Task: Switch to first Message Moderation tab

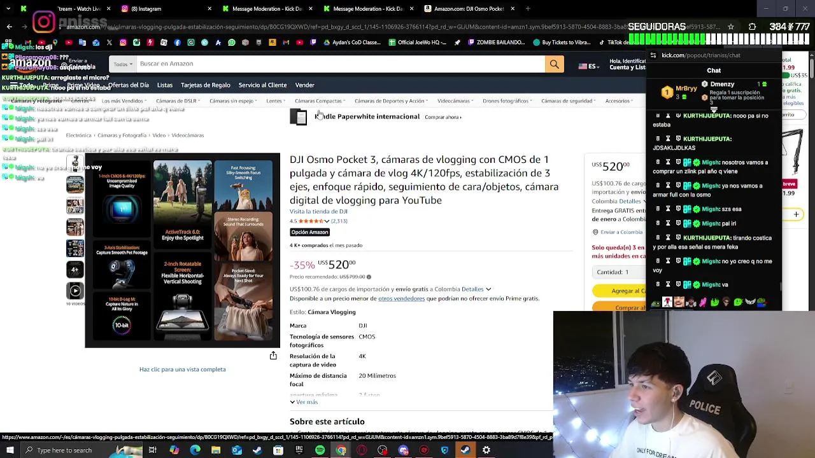Action: coord(266,9)
